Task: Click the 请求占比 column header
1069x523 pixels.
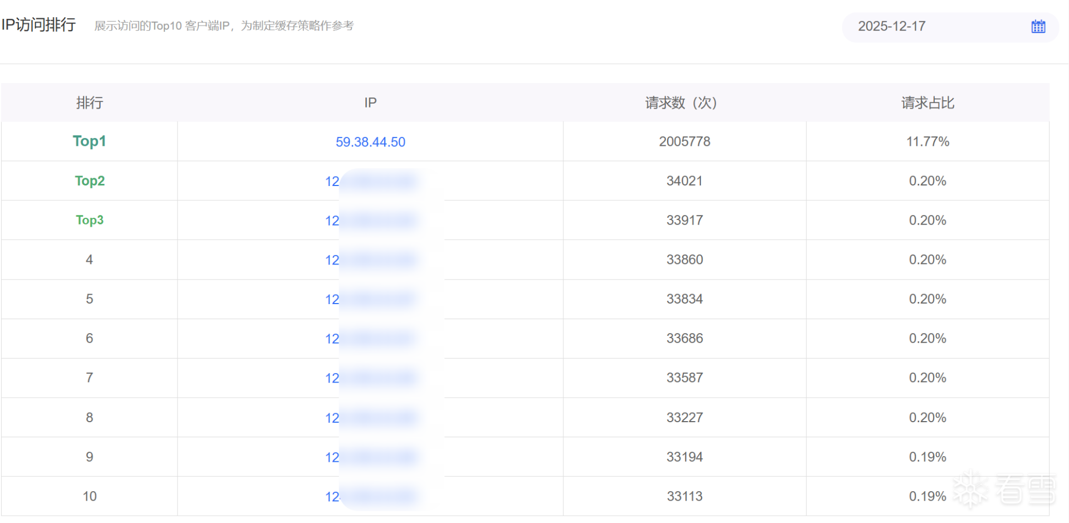Action: pyautogui.click(x=928, y=103)
